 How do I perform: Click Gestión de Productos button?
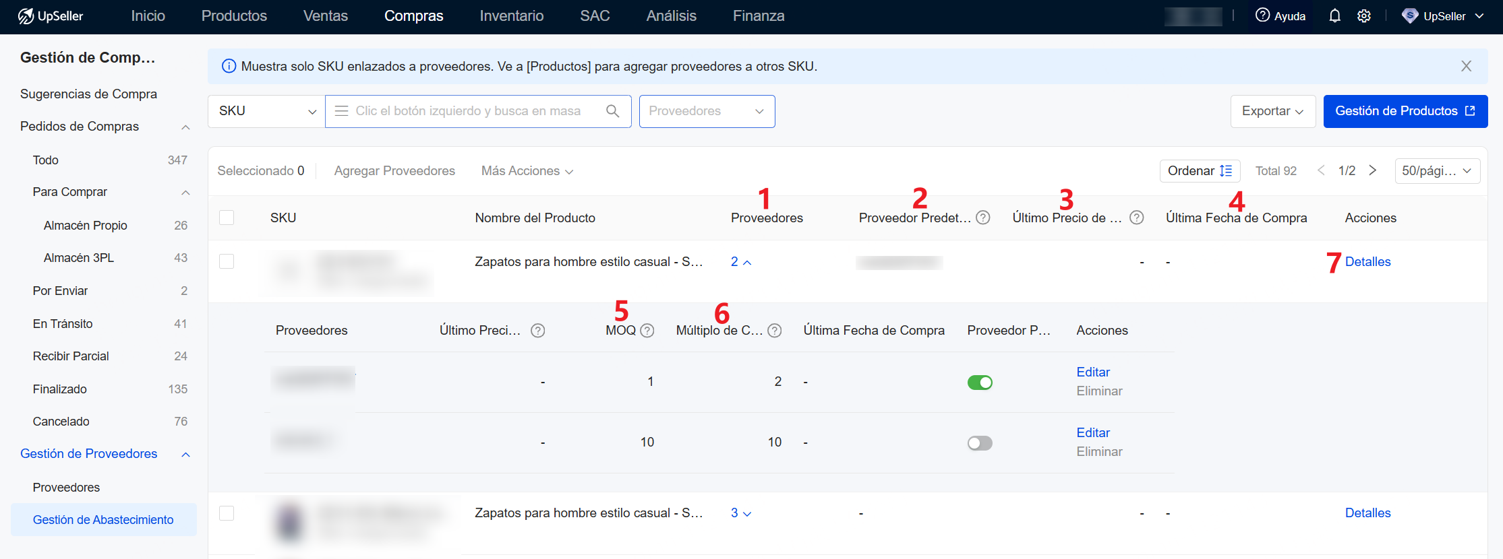click(1405, 111)
